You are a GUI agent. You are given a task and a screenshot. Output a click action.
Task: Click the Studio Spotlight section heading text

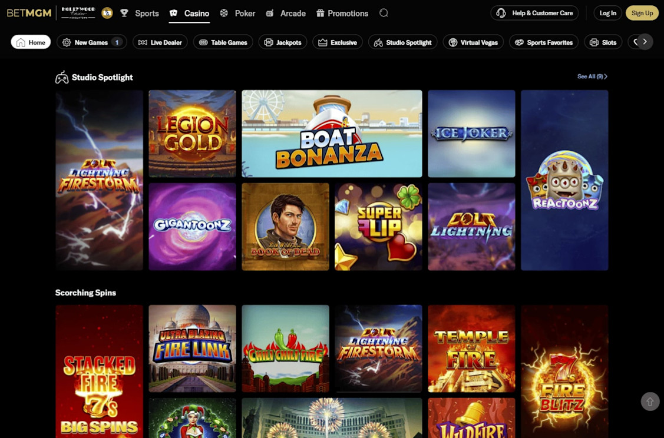[102, 78]
